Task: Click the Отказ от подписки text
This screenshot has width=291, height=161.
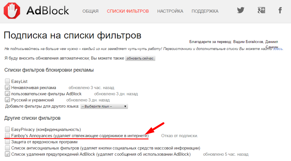Action: coord(180,136)
